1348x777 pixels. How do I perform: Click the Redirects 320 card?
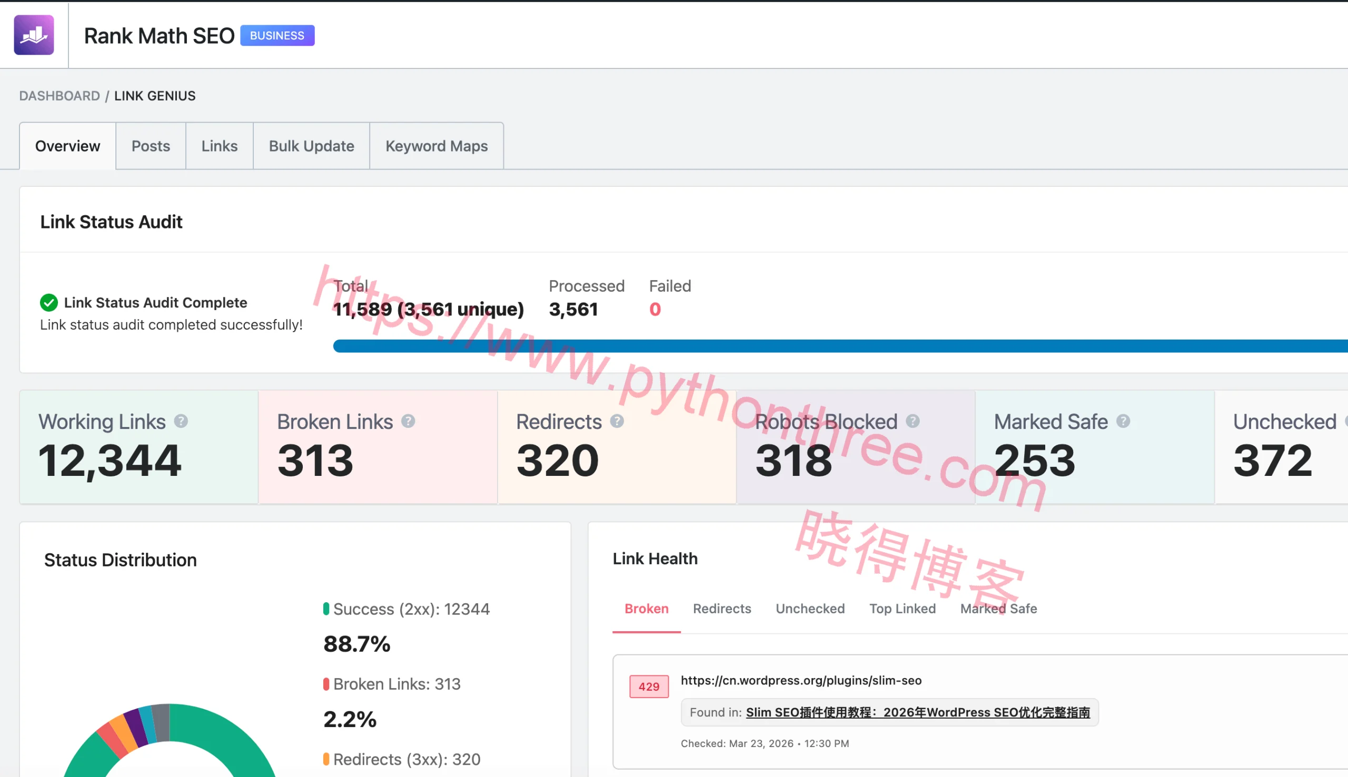pos(617,447)
